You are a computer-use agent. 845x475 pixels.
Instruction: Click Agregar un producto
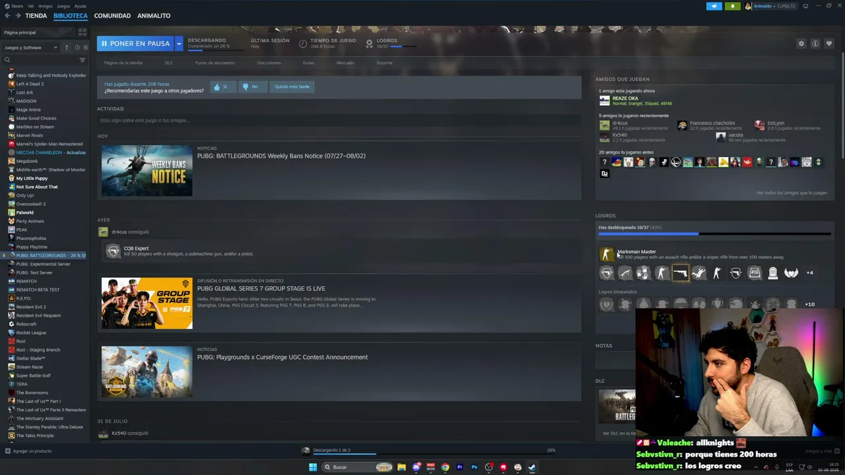(x=28, y=451)
